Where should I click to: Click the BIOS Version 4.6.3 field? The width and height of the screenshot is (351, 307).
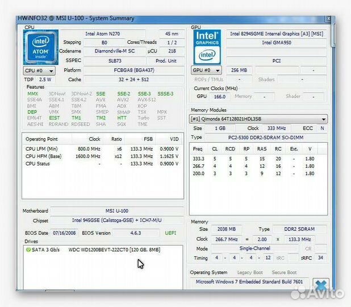point(136,233)
